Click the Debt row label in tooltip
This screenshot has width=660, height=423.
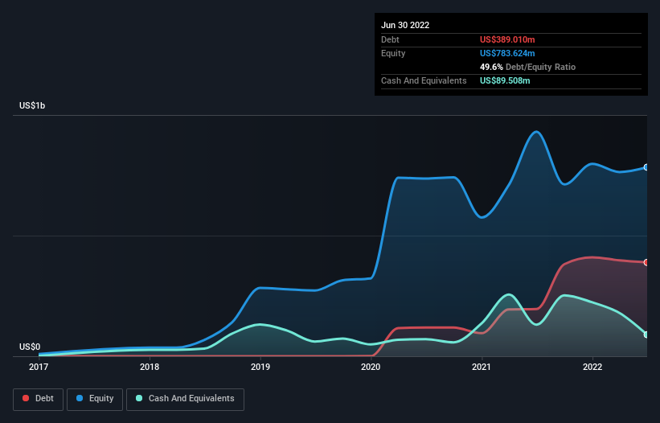point(390,39)
